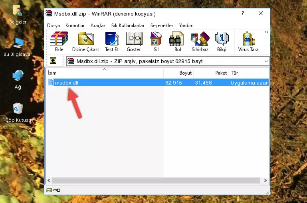Go up one folder level

pos(53,61)
